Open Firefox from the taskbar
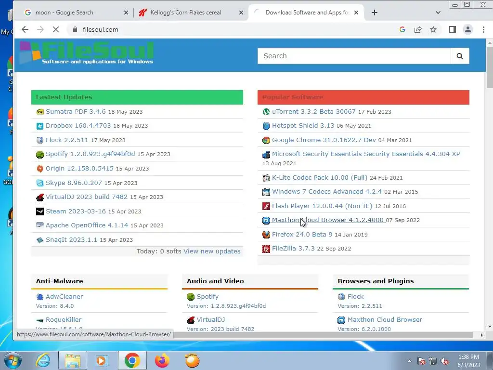493x370 pixels. (x=162, y=360)
